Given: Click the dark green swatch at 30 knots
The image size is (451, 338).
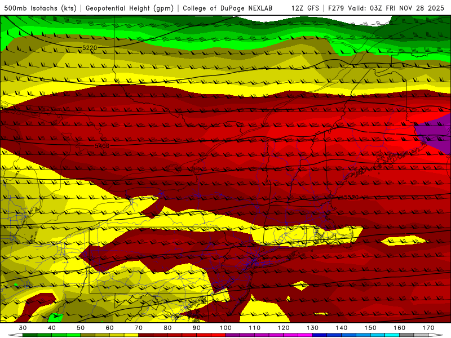Looking at the screenshot, I should [30, 335].
